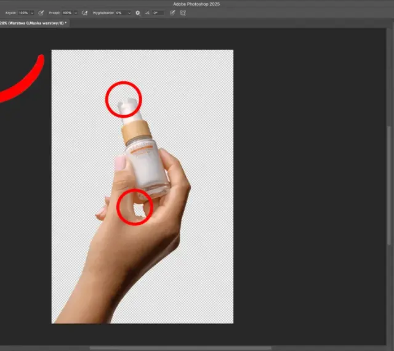Image resolution: width=394 pixels, height=351 pixels.
Task: Open the Przepł (flow) dropdown arrow
Action: click(x=76, y=13)
